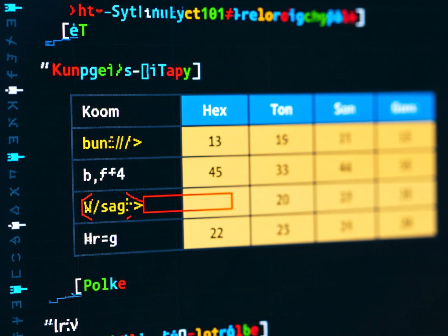This screenshot has height=336, width=448.
Task: Click the white gutter marker beside the Kunpgei line
Action: pyautogui.click(x=14, y=90)
